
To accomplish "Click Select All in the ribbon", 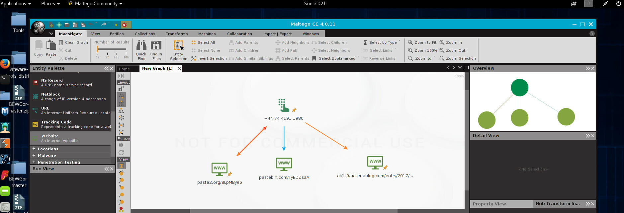I will coord(203,42).
